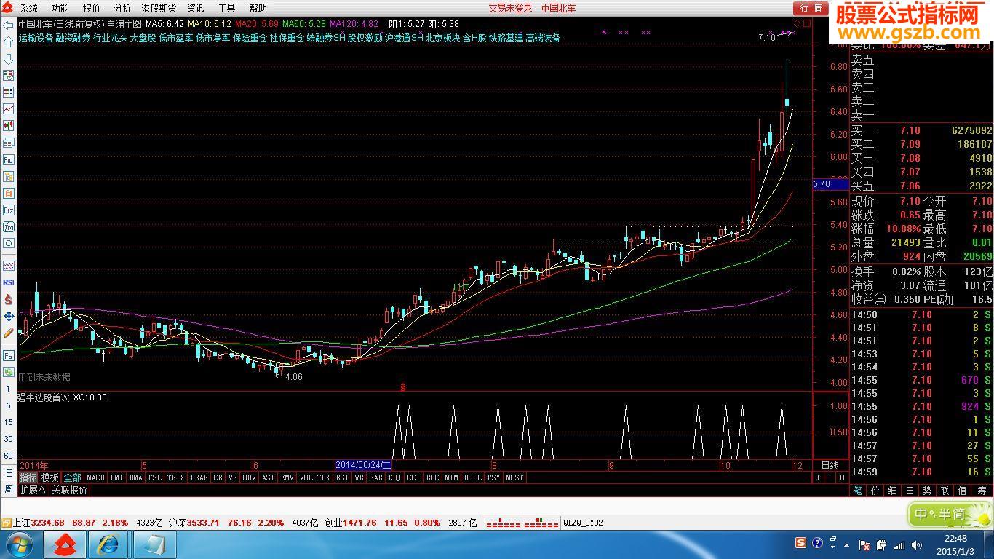Open the 报价 menu
Screen dimensions: 994x559
pyautogui.click(x=92, y=8)
